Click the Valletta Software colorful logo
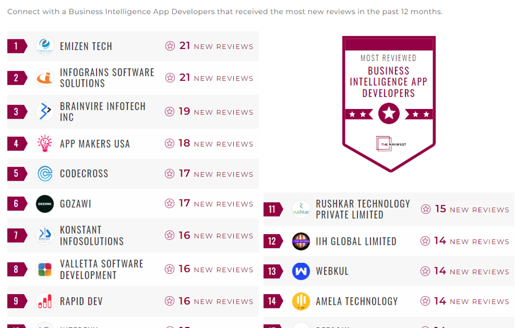515x328 pixels. point(45,269)
